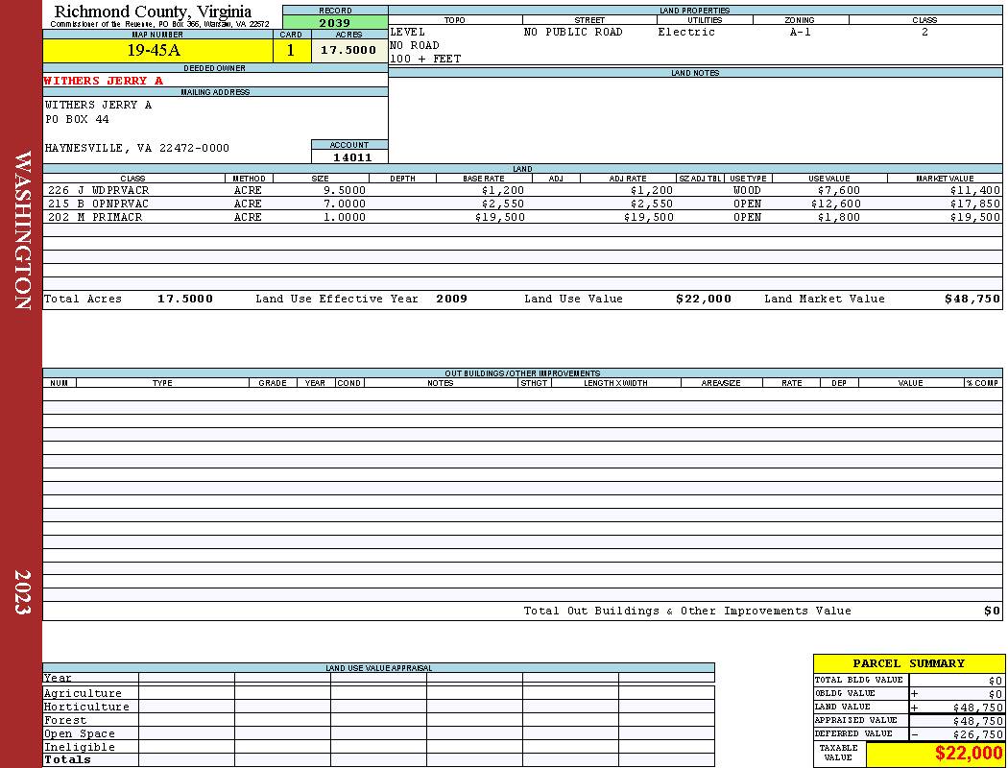1008x768 pixels.
Task: Click the $19,500 adj rate cell
Action: coord(649,218)
